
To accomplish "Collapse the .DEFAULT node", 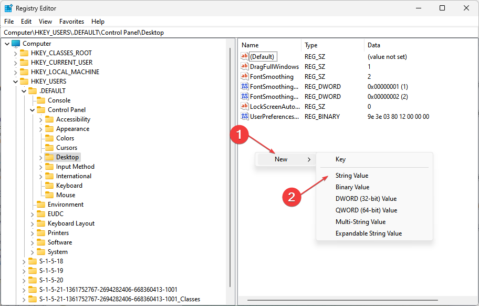I will pos(24,91).
